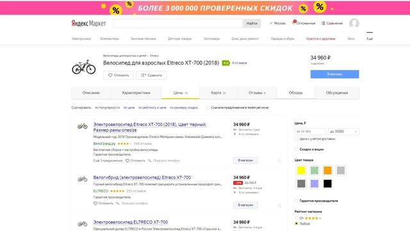Click the Eltreco XT-700 bicycle product image
The height and width of the screenshot is (231, 410).
84,67
